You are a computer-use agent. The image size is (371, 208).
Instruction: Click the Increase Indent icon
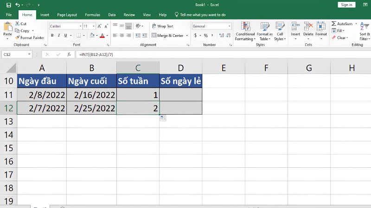145,36
